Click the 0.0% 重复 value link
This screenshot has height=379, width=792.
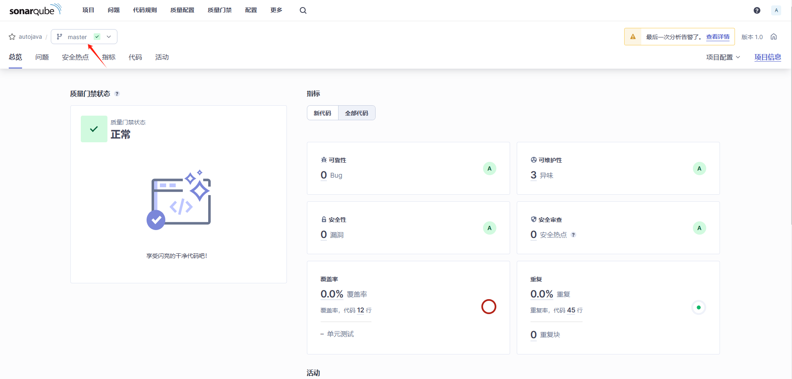pyautogui.click(x=542, y=294)
